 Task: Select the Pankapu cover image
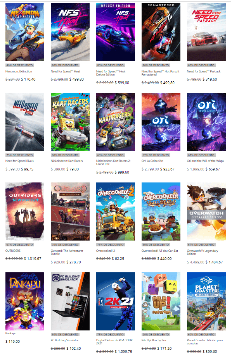(x=25, y=301)
